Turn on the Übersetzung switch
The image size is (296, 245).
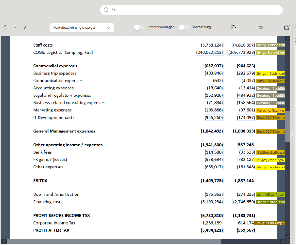tap(184, 27)
